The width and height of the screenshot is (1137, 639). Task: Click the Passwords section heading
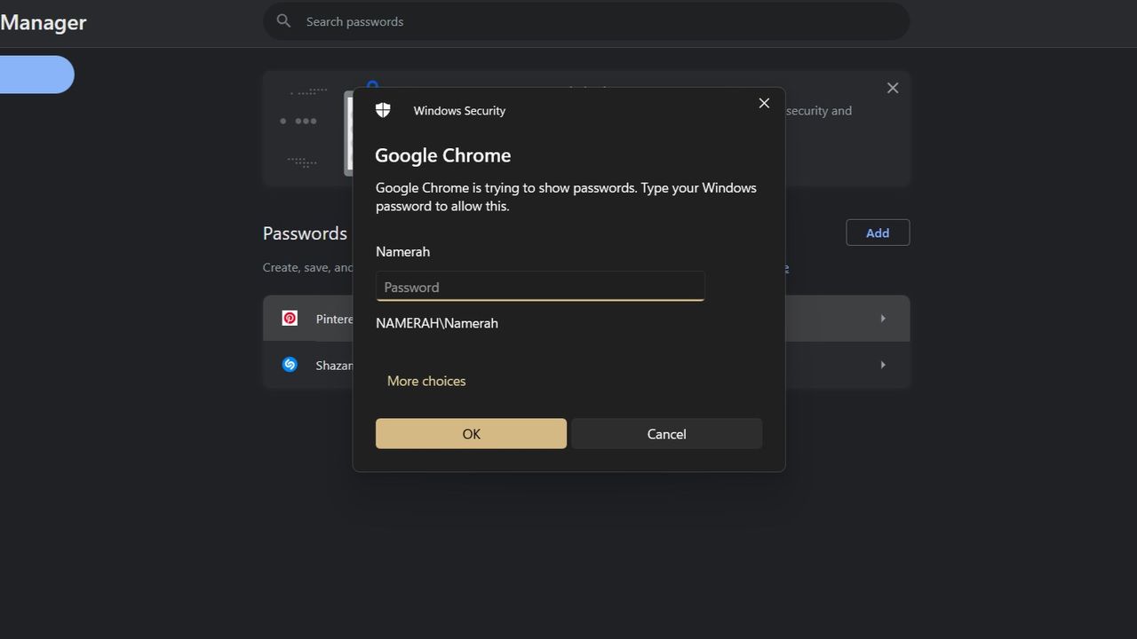(x=305, y=233)
